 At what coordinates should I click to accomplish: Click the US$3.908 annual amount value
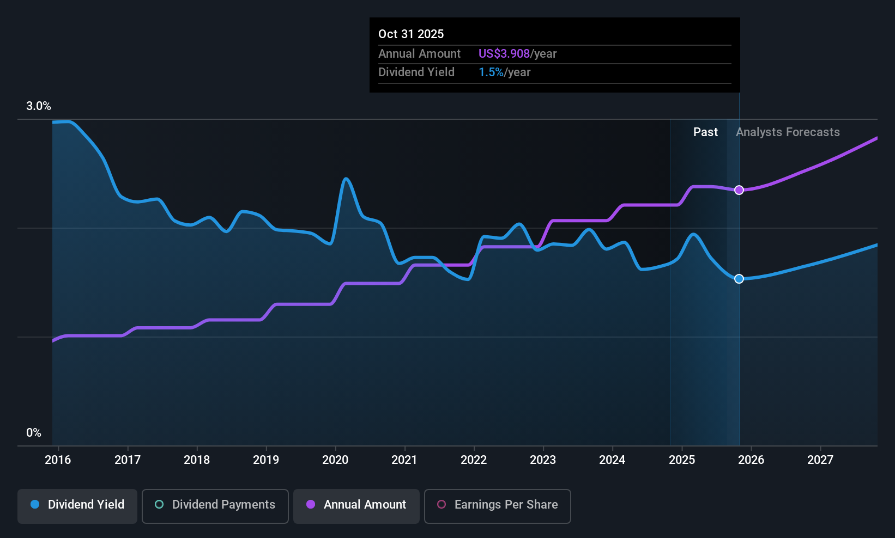tap(504, 53)
